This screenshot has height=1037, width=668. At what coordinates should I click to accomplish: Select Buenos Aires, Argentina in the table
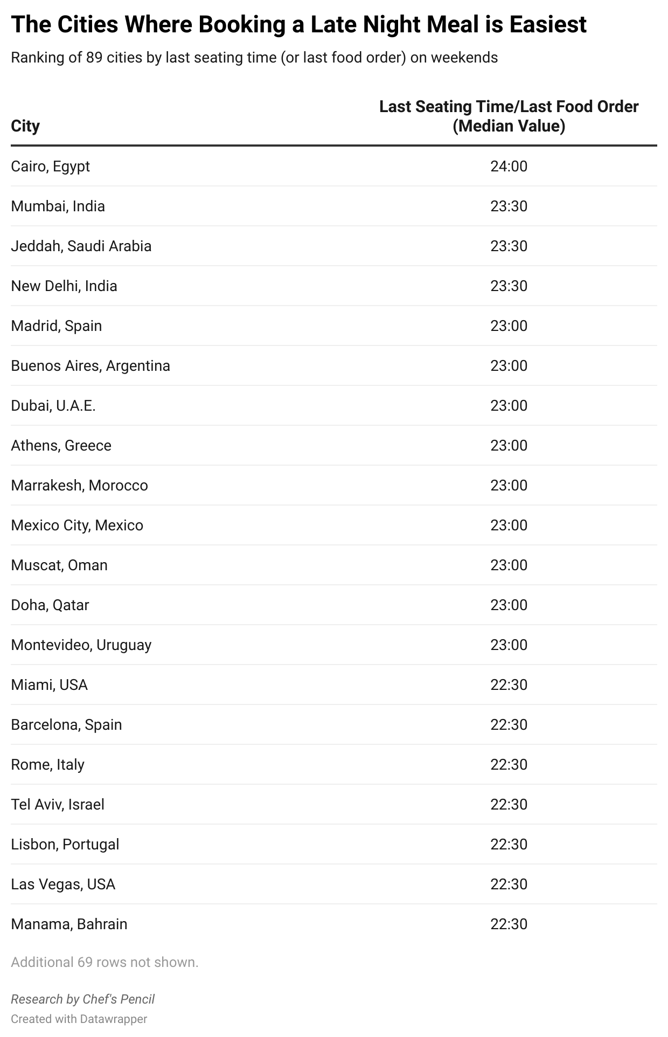[x=90, y=365]
